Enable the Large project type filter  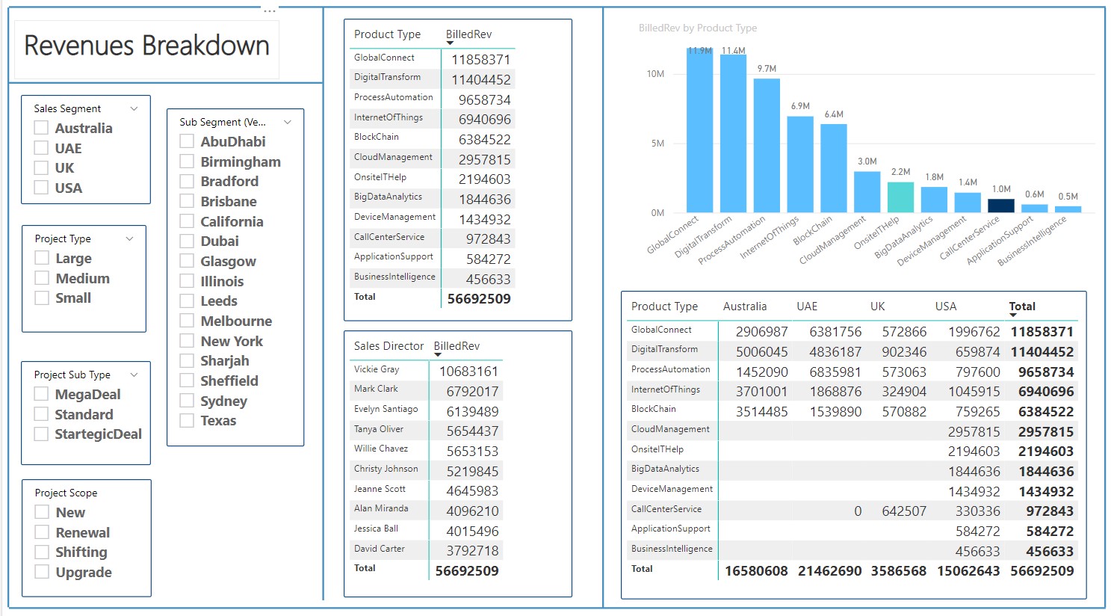tap(42, 257)
